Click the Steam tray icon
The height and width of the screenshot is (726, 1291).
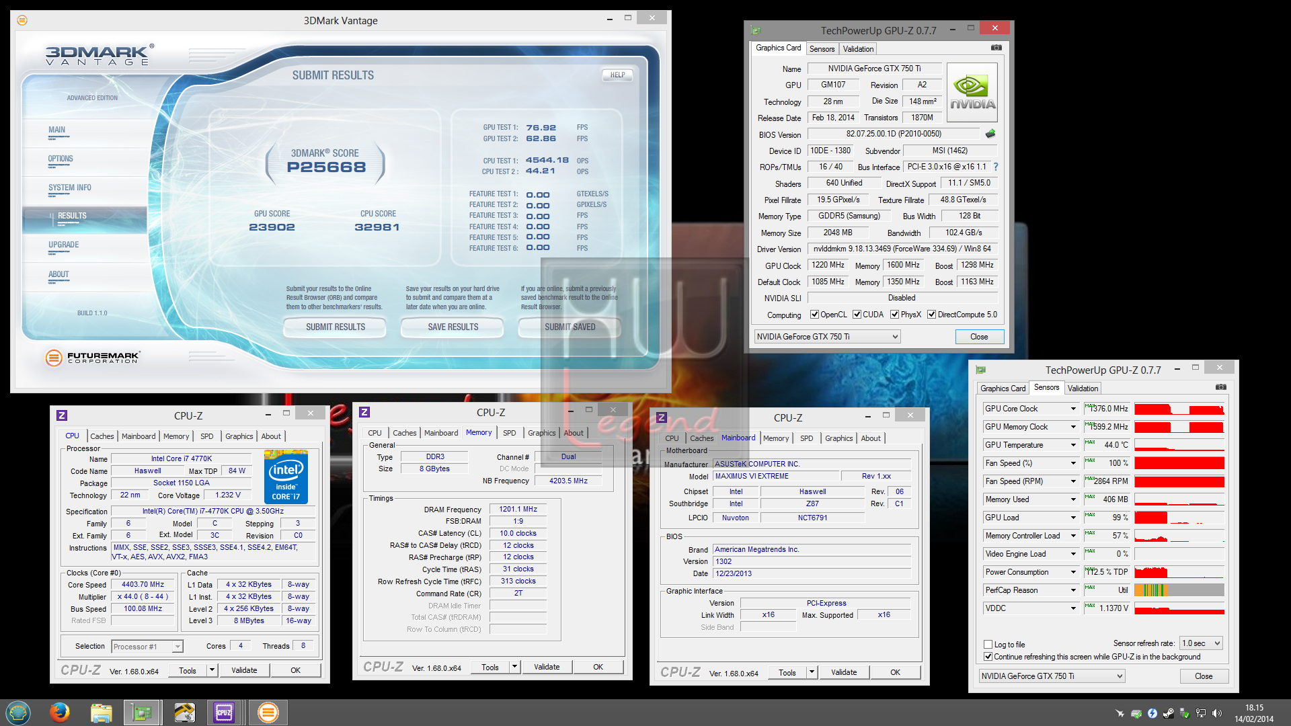pyautogui.click(x=1169, y=713)
